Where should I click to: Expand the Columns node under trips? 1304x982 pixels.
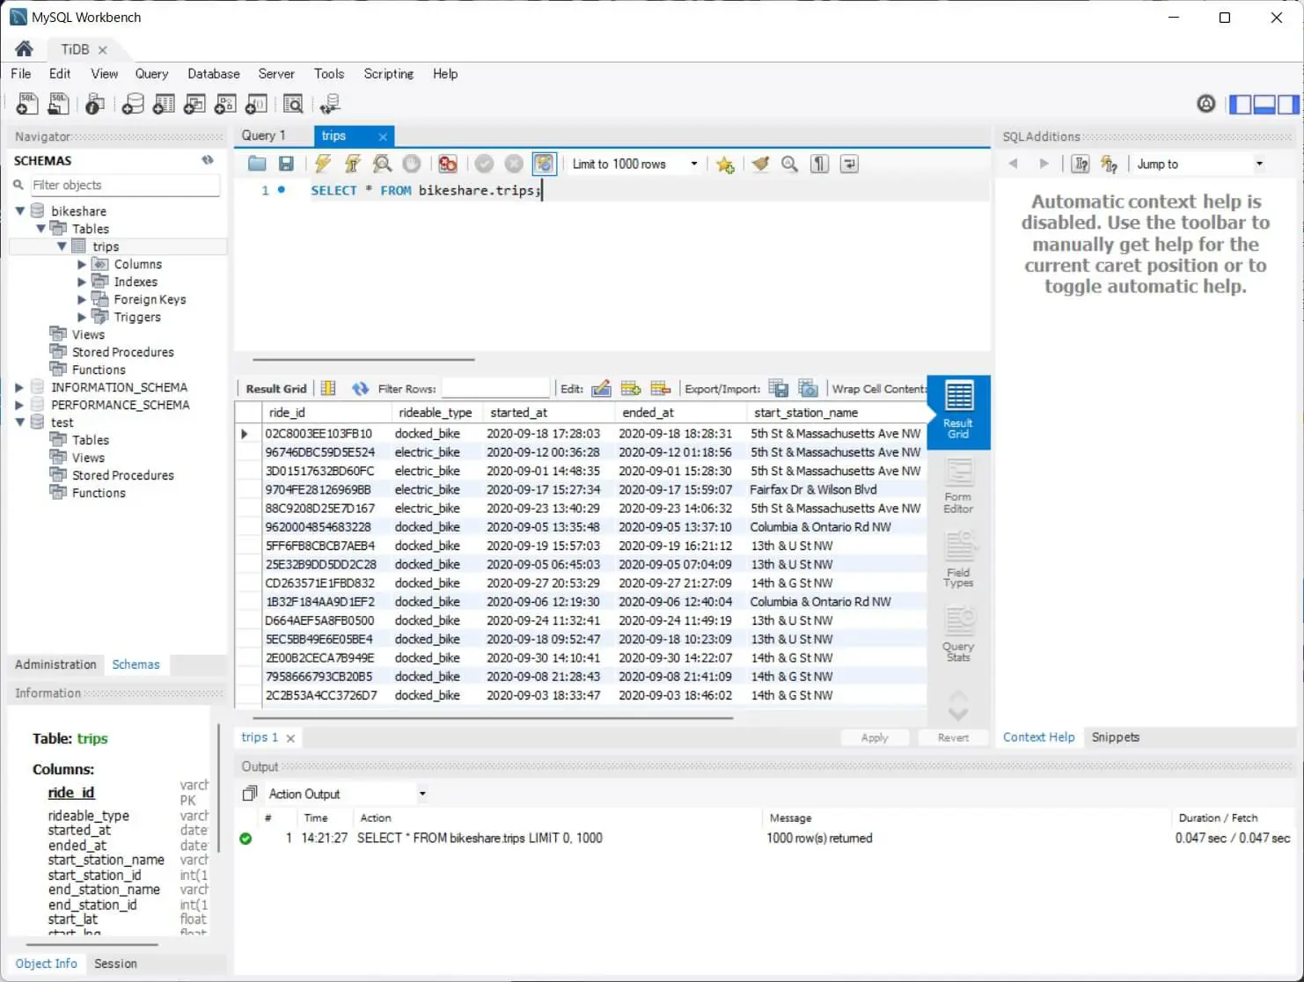click(x=82, y=264)
